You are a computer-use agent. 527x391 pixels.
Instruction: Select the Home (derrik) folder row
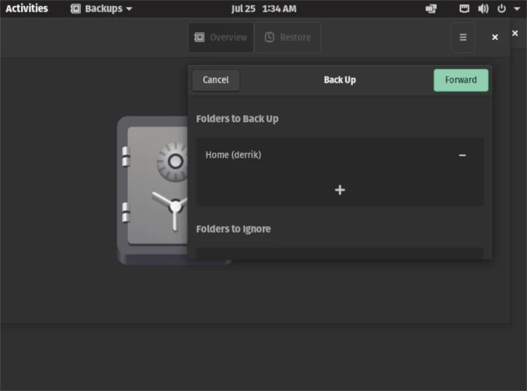point(340,155)
